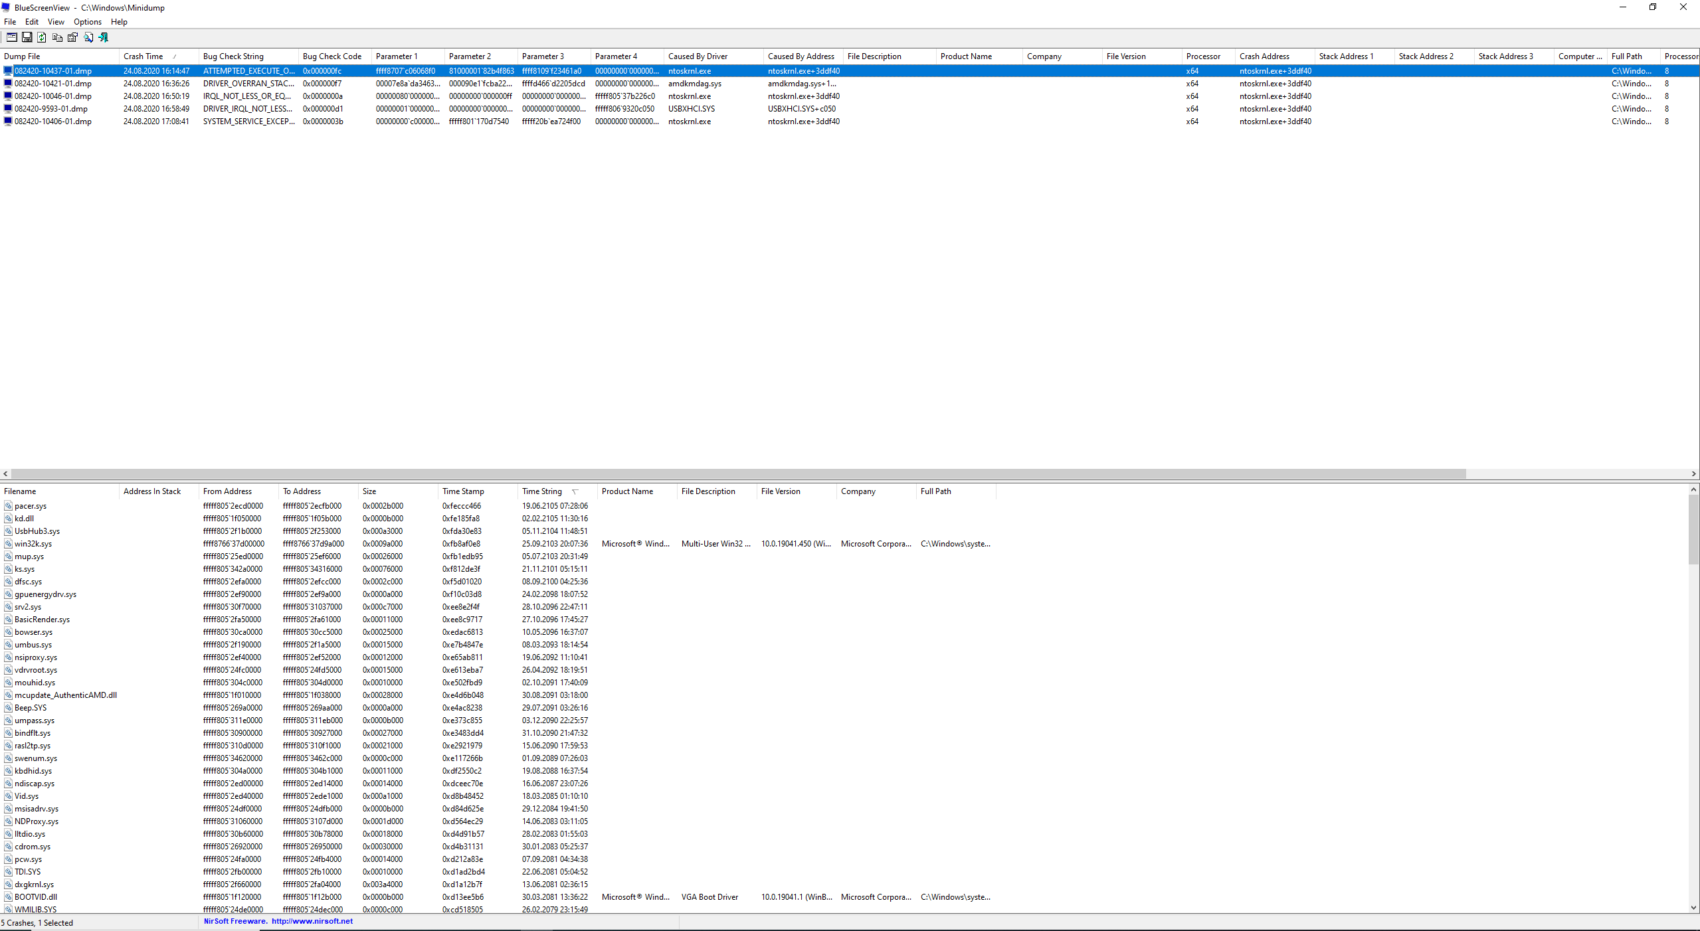The image size is (1700, 931).
Task: Click the pacer.sys file icon
Action: point(8,505)
